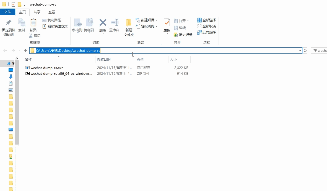This screenshot has width=327, height=191.
Task: Click the 固定到快速访问 pin icon
Action: tap(8, 23)
